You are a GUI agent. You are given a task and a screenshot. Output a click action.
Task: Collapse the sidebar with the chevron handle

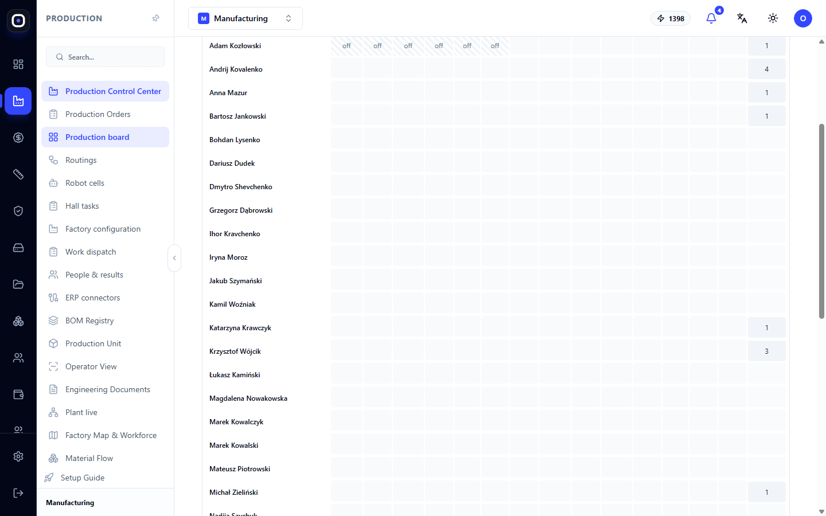tap(174, 258)
